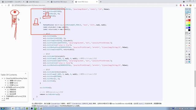
Task: Click the move cross-arrows tool
Action: (x=187, y=51)
